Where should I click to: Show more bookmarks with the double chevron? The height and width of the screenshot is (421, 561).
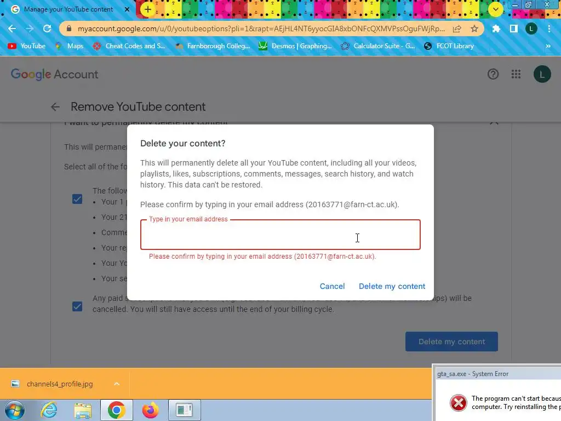tap(548, 46)
